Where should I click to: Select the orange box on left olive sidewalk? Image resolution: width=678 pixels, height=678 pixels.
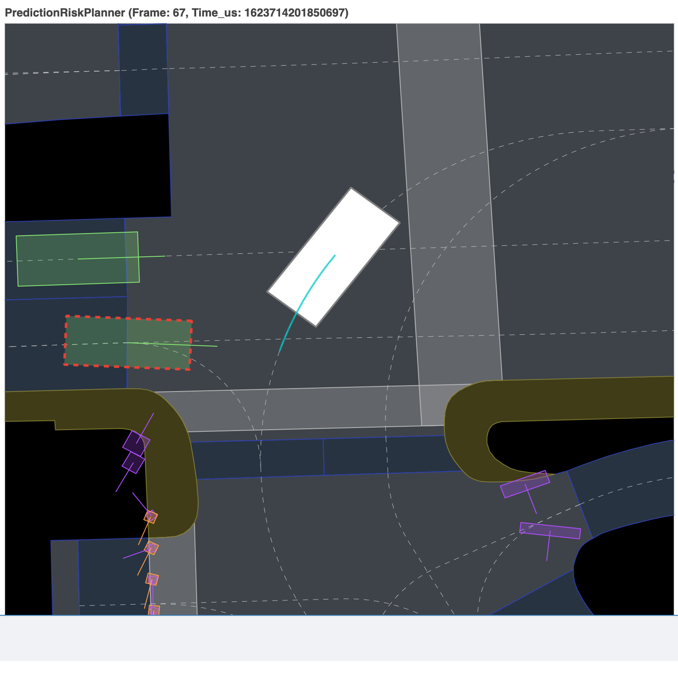[151, 517]
